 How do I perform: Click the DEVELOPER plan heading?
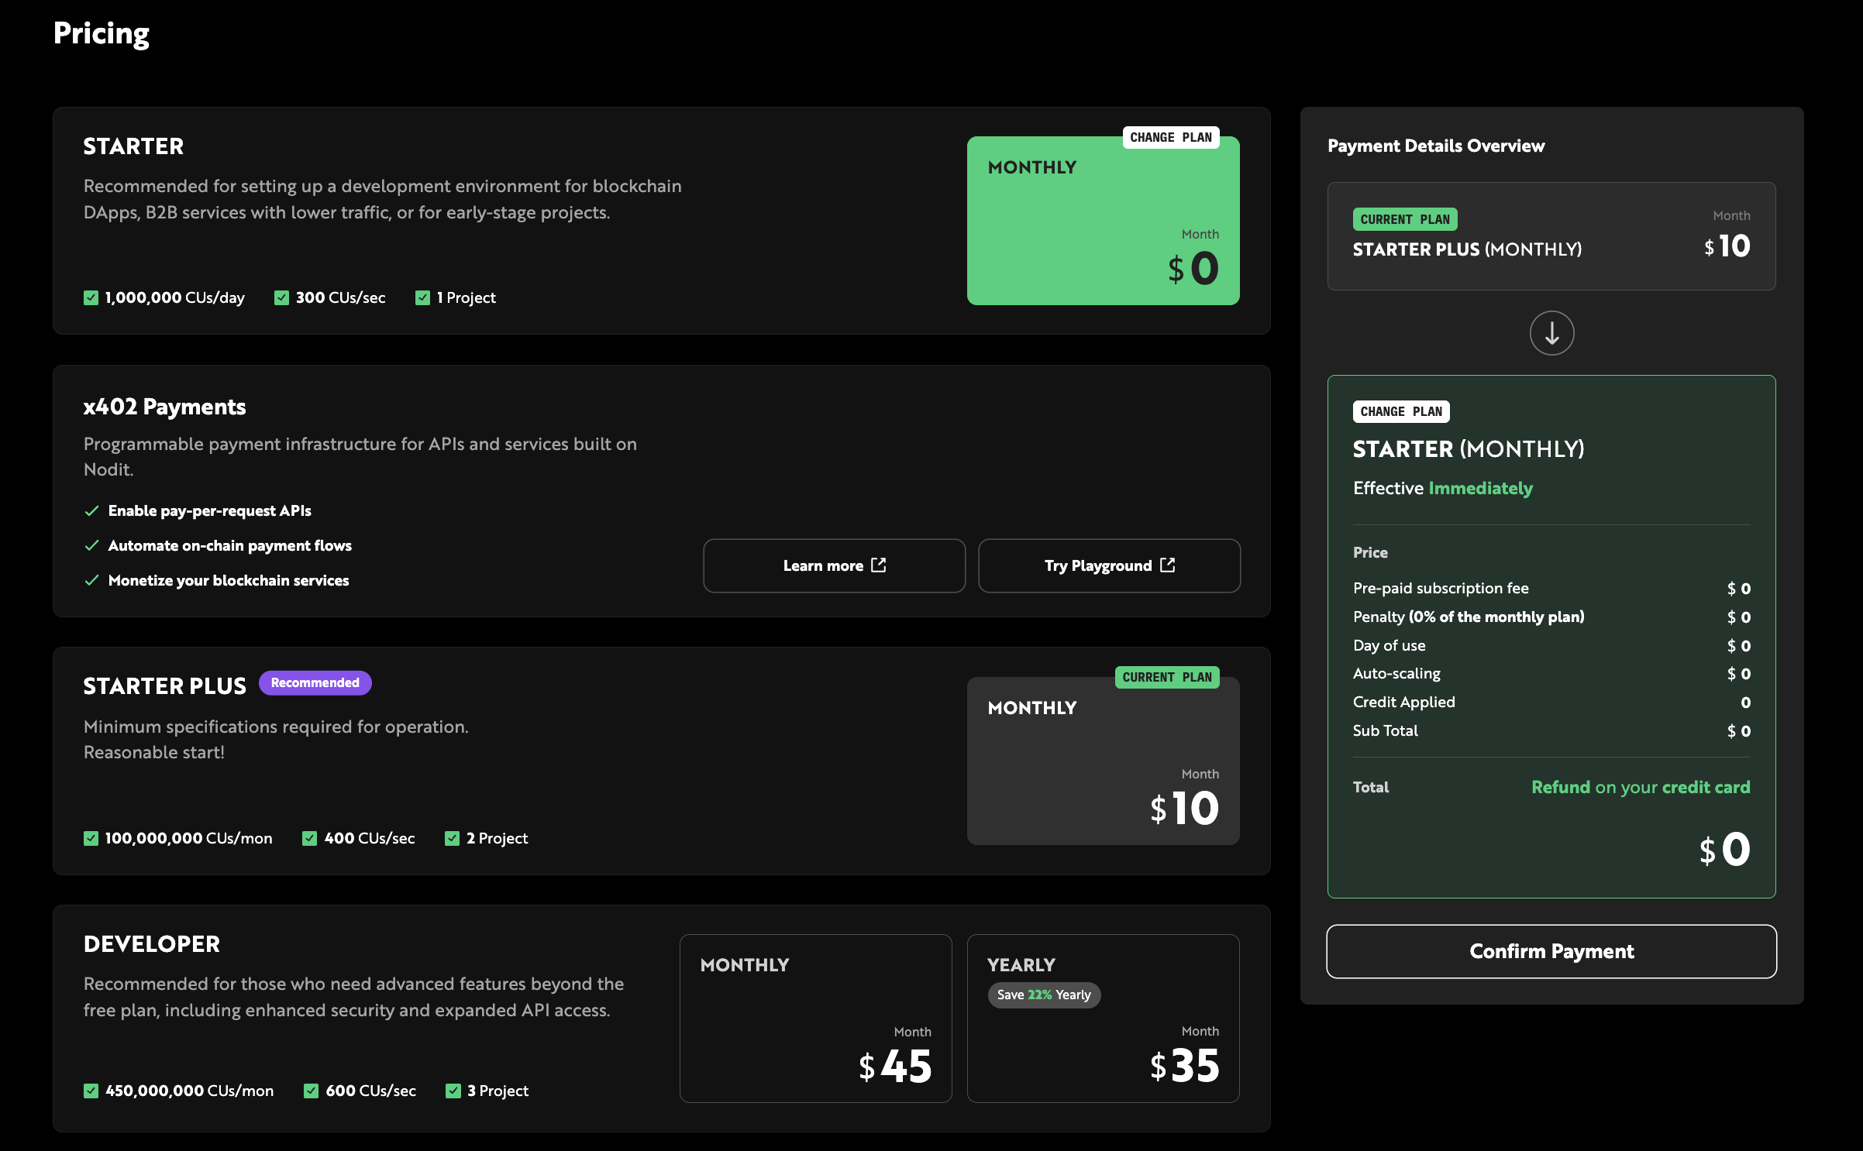[152, 944]
